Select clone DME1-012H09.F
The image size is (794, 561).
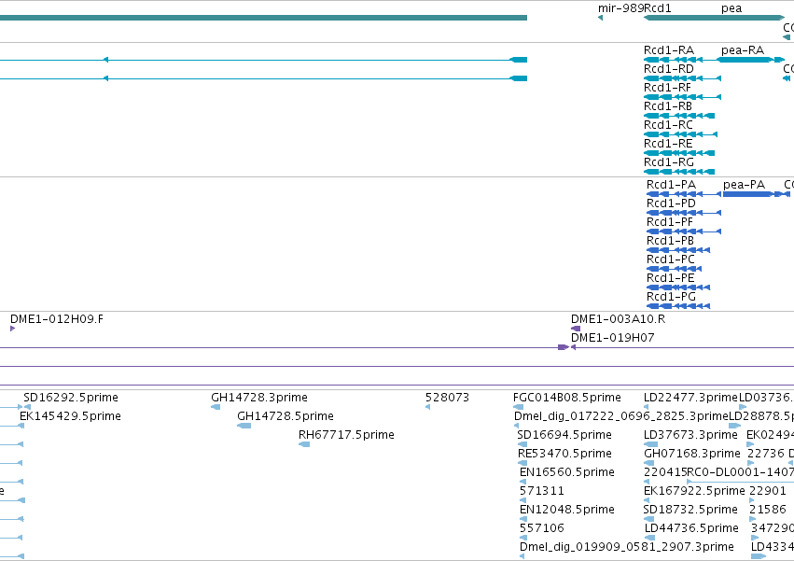57,319
